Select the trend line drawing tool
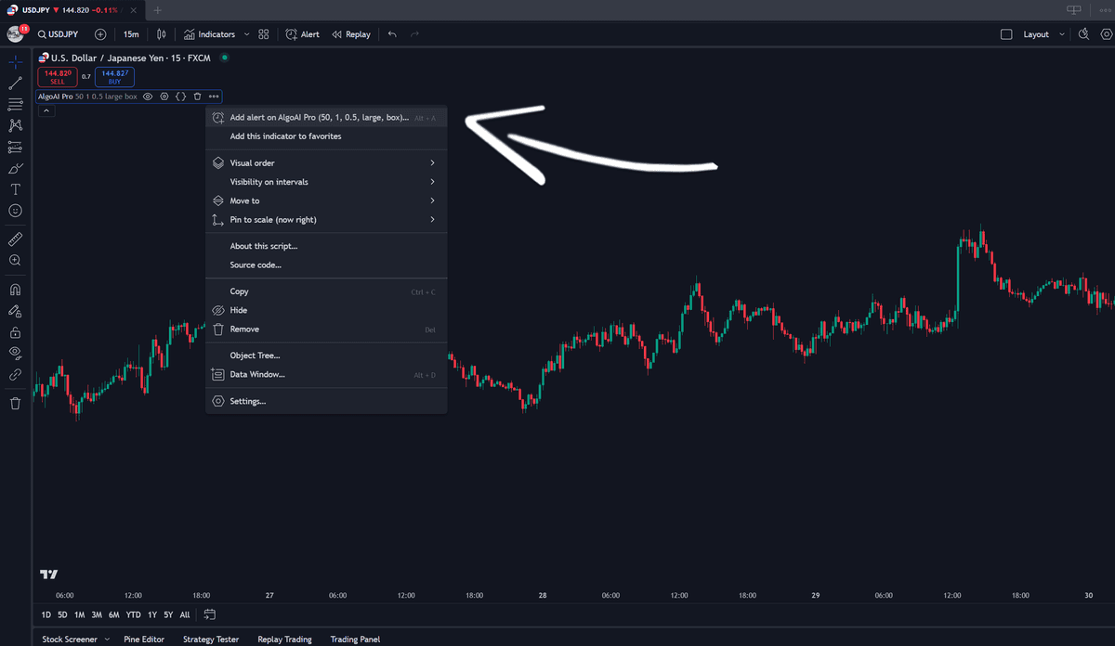Image resolution: width=1115 pixels, height=646 pixels. coord(16,84)
